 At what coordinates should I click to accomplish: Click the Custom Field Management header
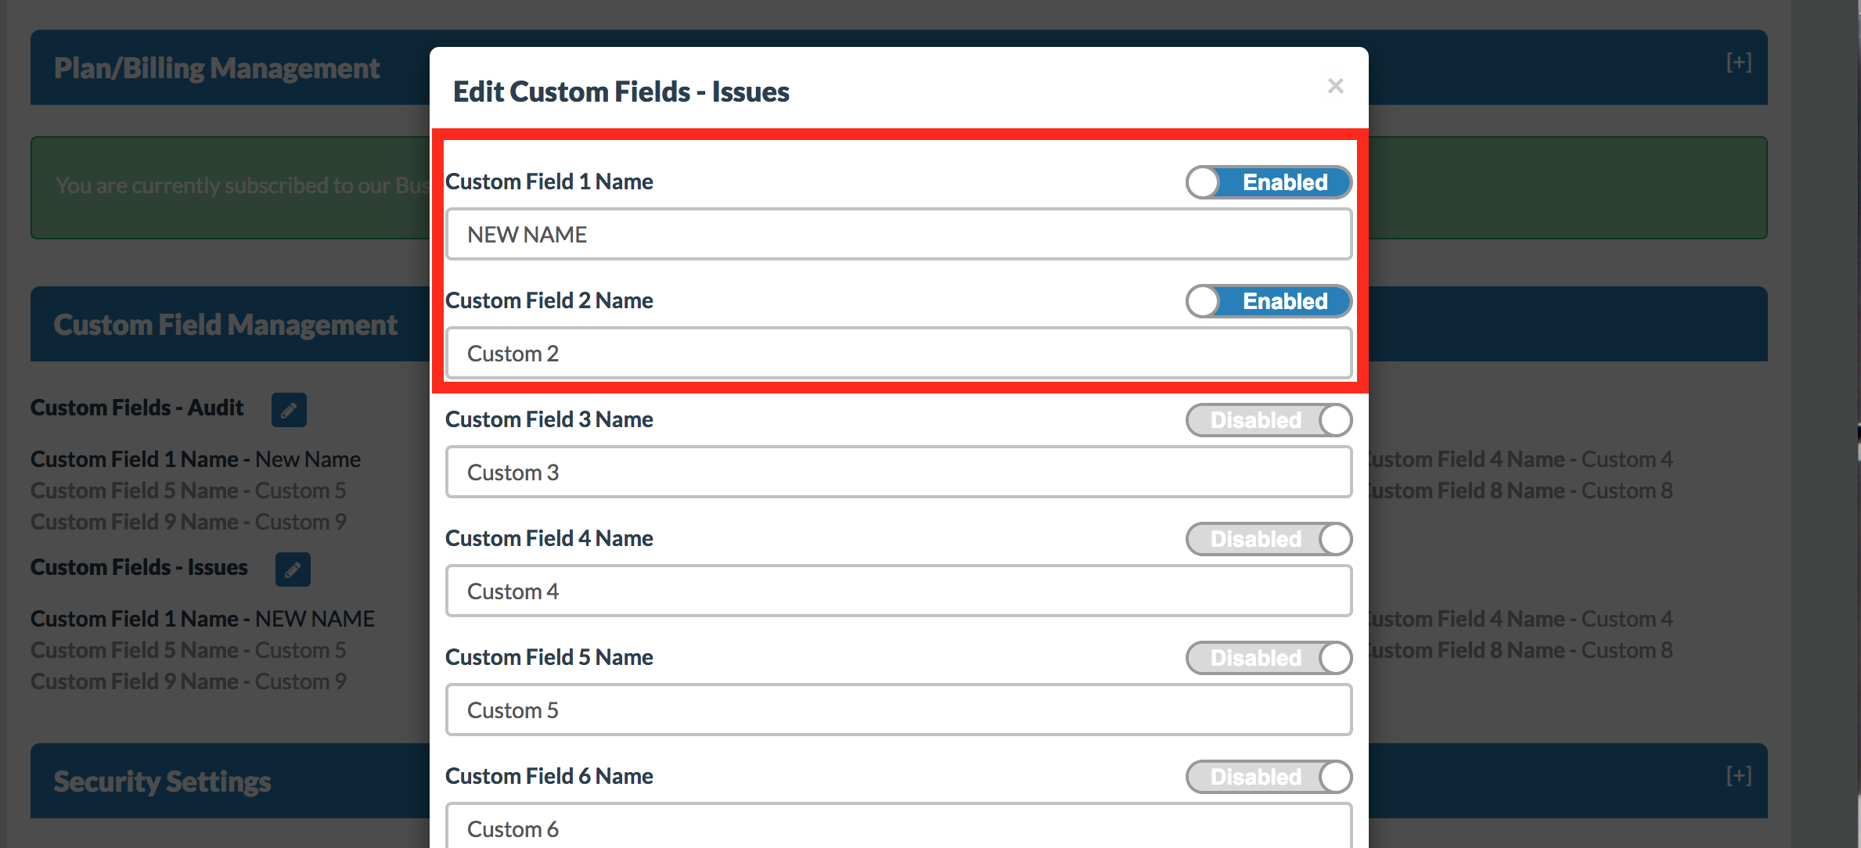pos(225,325)
